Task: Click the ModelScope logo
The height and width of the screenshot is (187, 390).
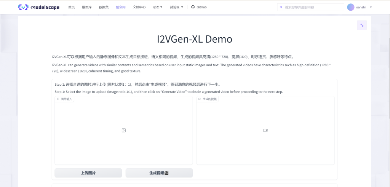Action: (39, 7)
